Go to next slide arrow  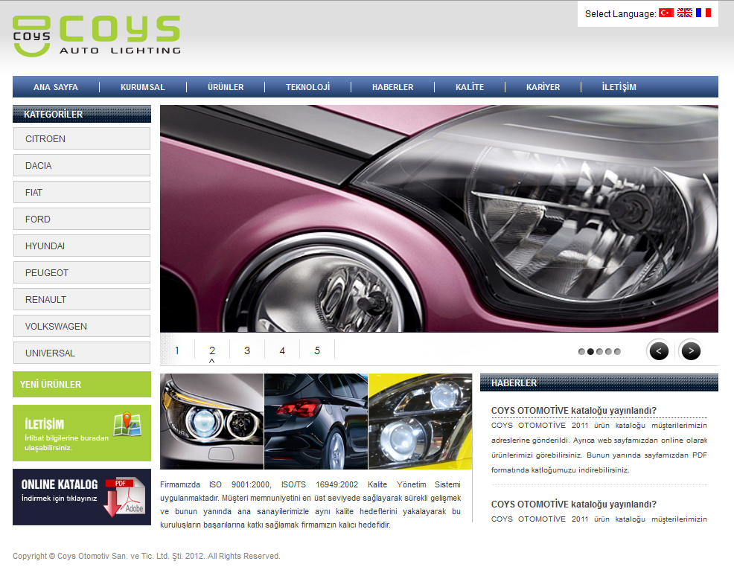[691, 351]
